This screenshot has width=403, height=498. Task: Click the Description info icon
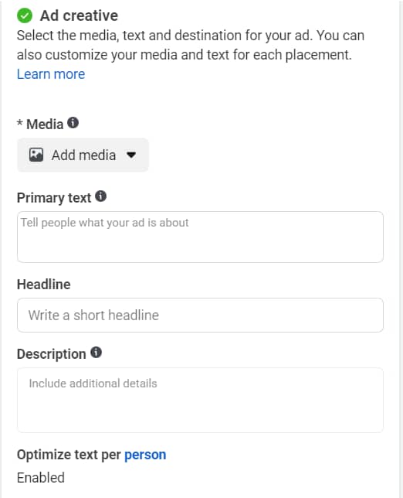(96, 352)
